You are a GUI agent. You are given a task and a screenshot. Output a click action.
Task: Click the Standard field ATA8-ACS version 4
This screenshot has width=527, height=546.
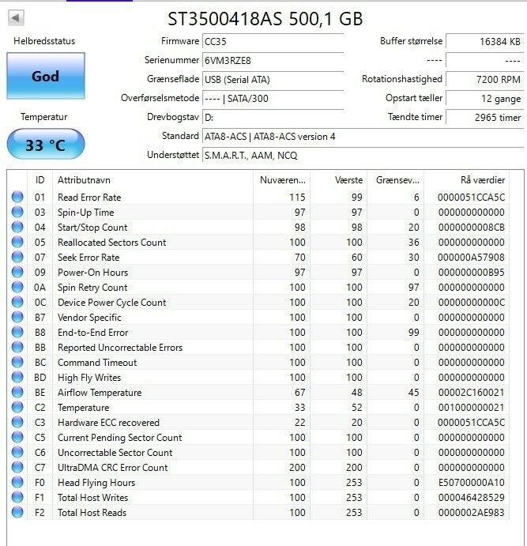click(x=363, y=137)
